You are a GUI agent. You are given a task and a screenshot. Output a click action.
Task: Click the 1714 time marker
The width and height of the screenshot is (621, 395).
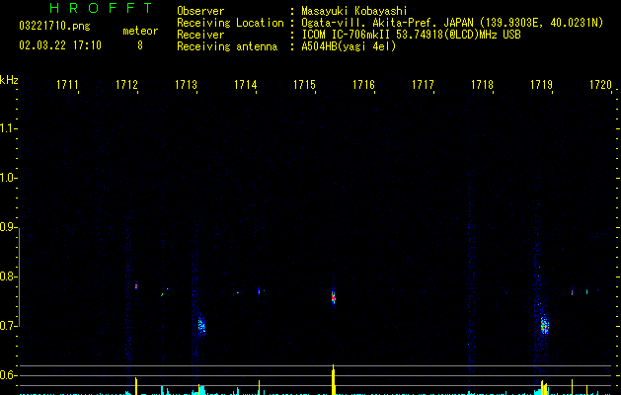pos(245,85)
